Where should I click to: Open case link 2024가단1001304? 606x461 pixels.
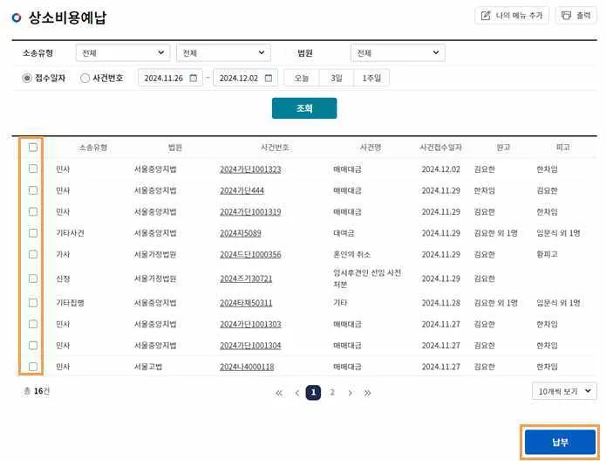(250, 346)
